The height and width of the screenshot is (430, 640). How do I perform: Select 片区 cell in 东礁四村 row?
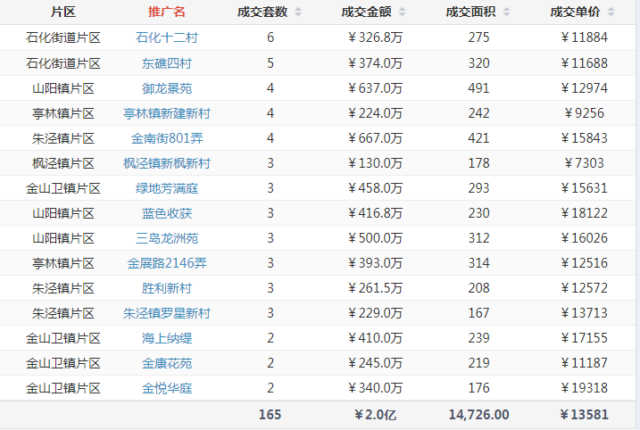62,63
